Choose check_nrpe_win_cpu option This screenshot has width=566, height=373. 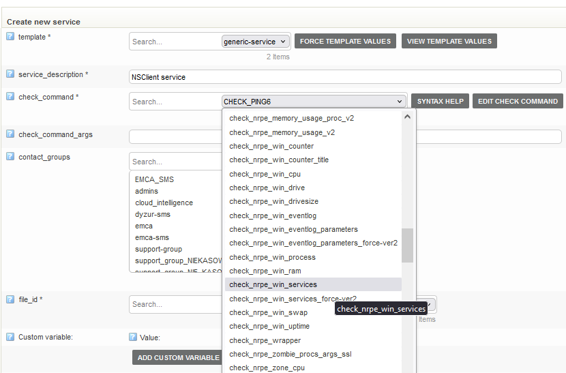point(267,174)
